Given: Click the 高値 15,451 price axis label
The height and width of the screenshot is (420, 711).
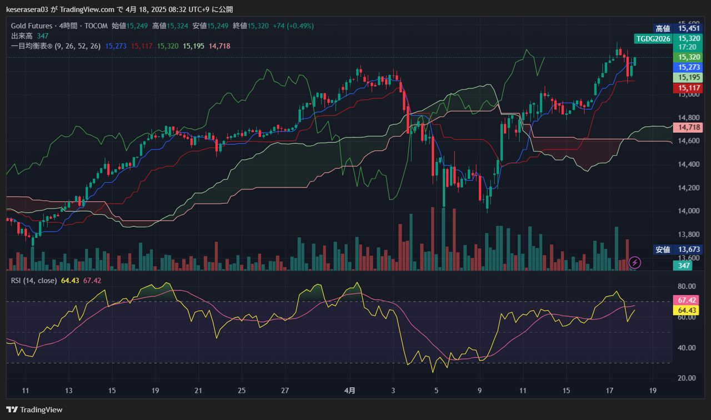Looking at the screenshot, I should [x=678, y=28].
